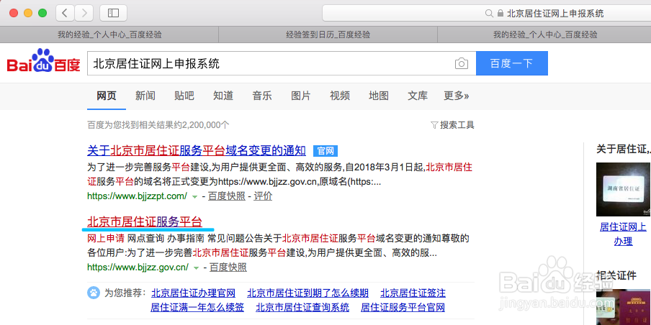Select the 图片 search tab
Image resolution: width=651 pixels, height=325 pixels.
coord(301,96)
